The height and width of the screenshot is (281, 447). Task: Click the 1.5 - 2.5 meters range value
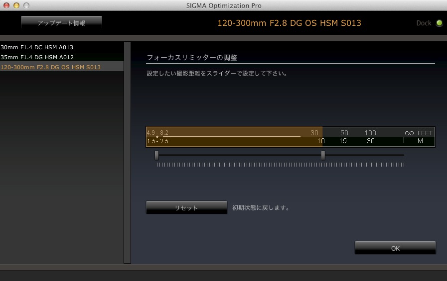coord(157,141)
